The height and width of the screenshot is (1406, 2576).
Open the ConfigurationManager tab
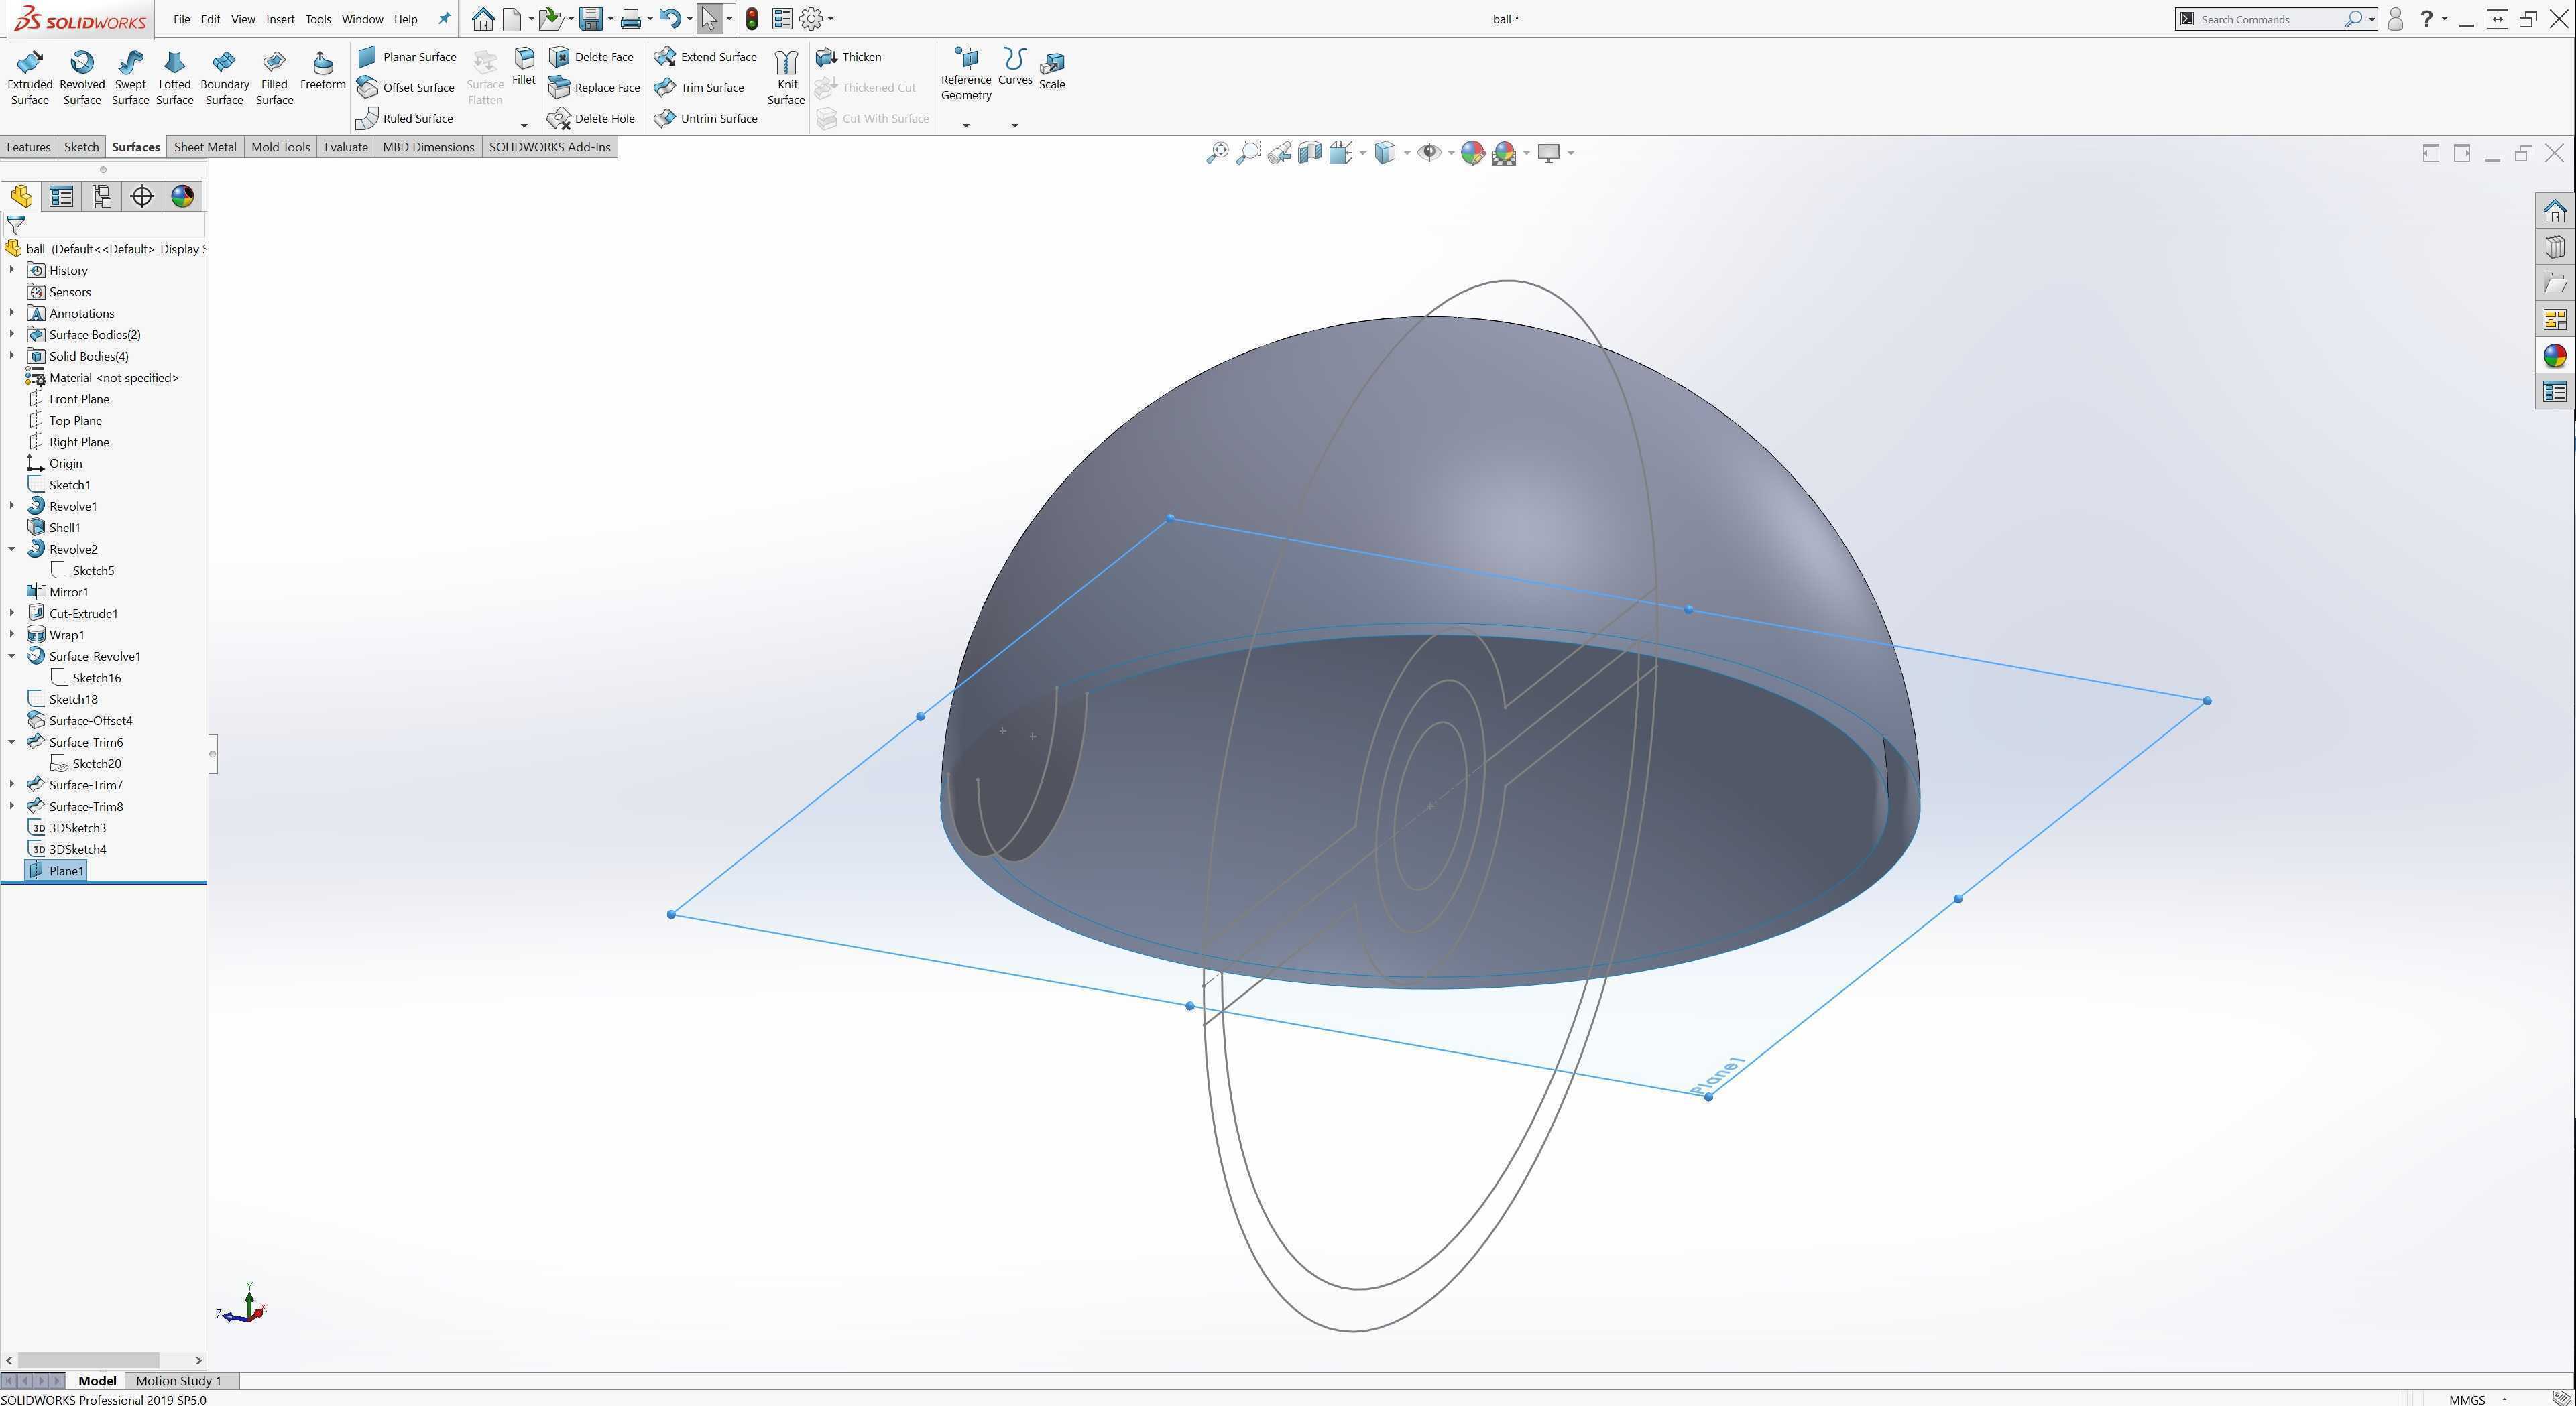coord(101,197)
